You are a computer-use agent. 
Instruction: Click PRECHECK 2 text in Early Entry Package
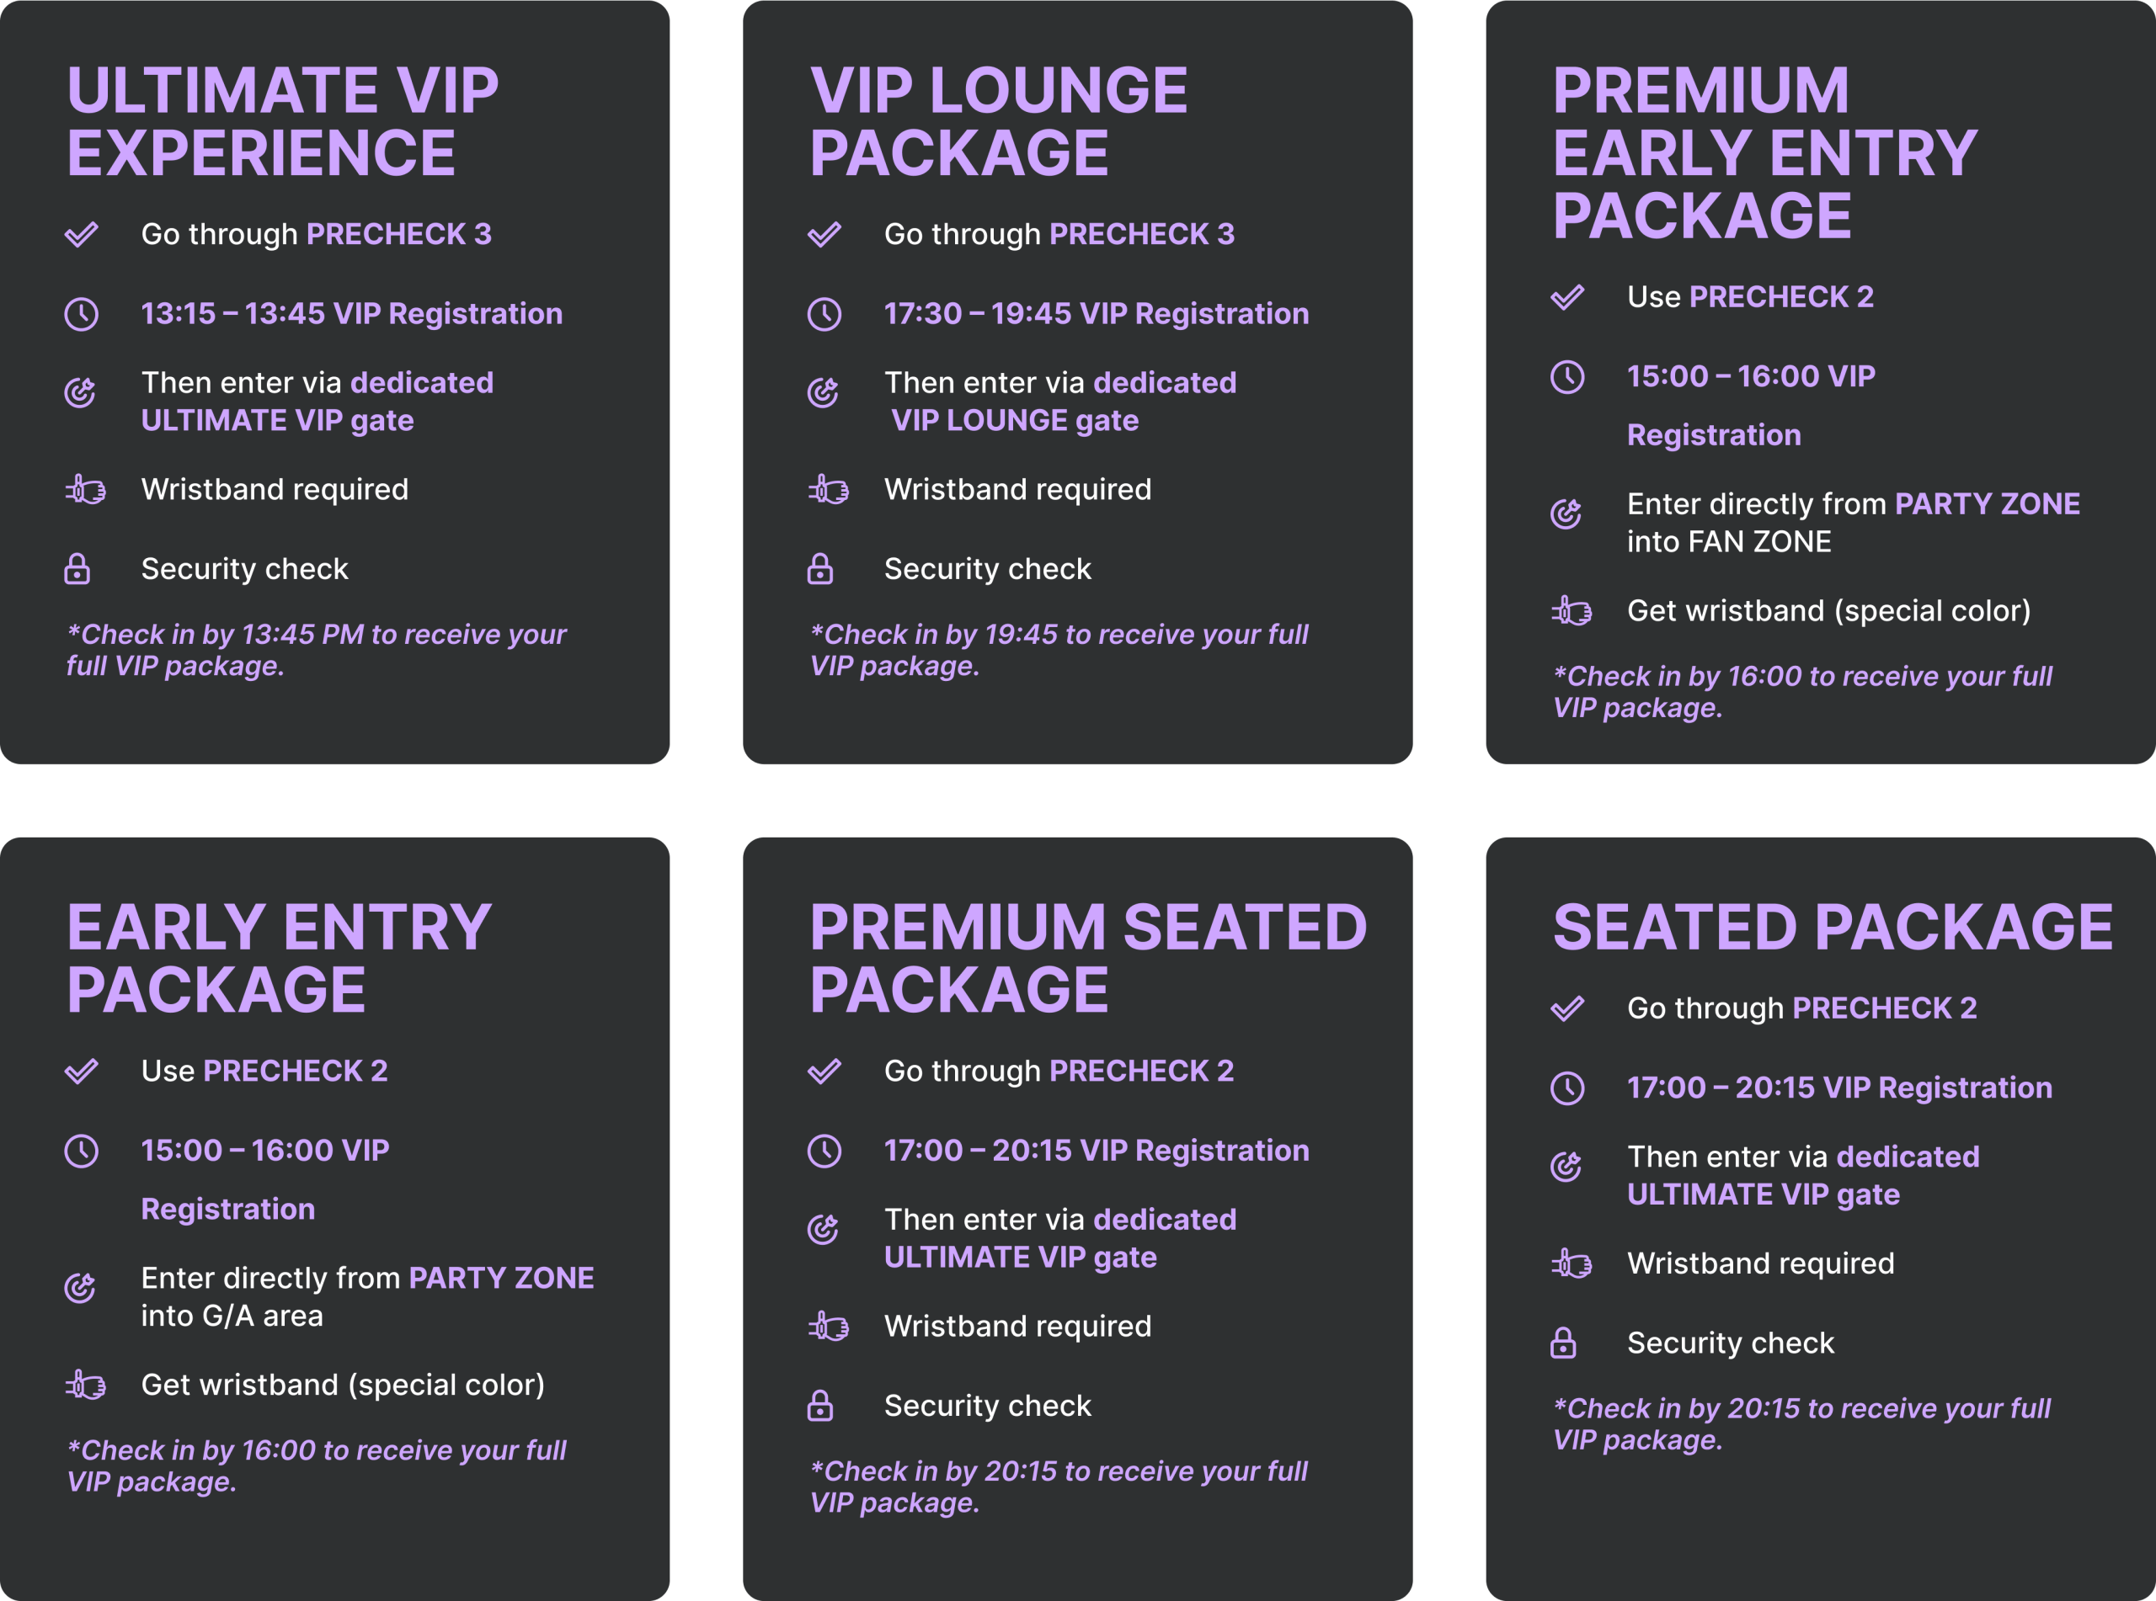pos(296,1071)
